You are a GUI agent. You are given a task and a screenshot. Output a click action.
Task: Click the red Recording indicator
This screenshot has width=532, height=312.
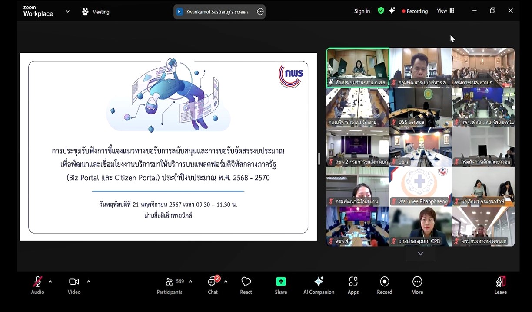[x=415, y=11]
